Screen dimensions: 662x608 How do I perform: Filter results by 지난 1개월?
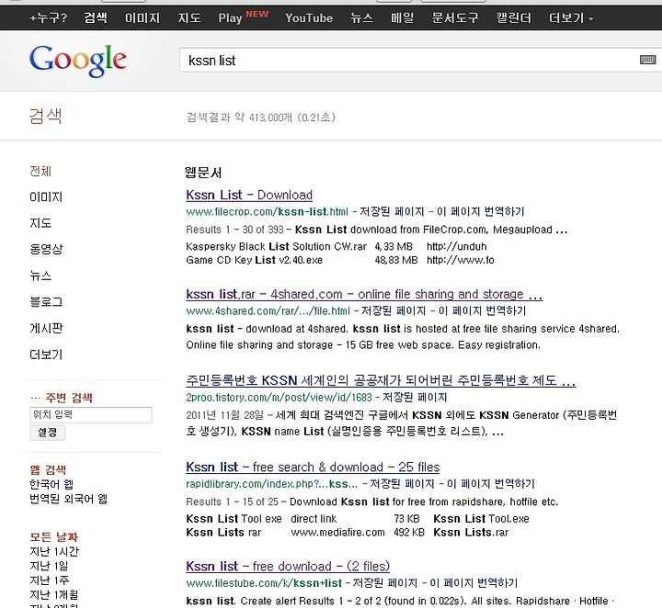tap(54, 594)
